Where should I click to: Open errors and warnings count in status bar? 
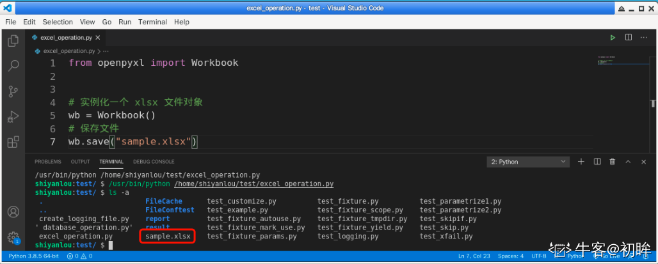tap(79, 256)
